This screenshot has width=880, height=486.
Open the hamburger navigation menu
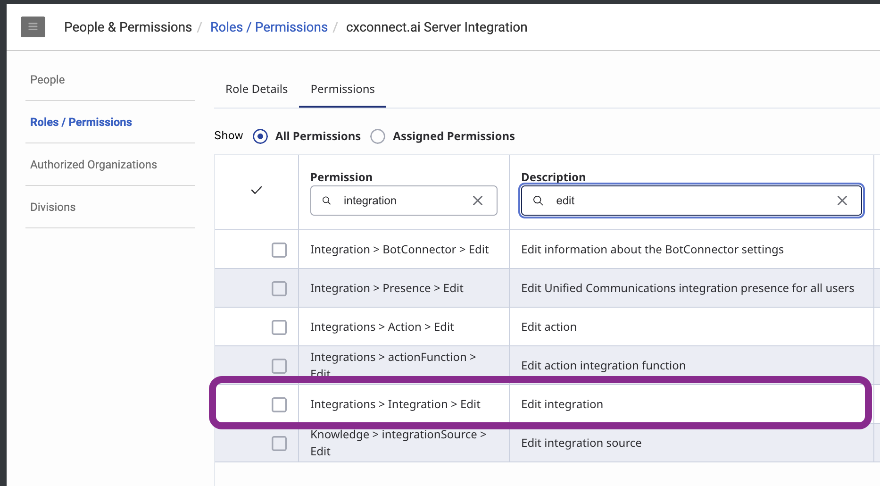click(33, 27)
